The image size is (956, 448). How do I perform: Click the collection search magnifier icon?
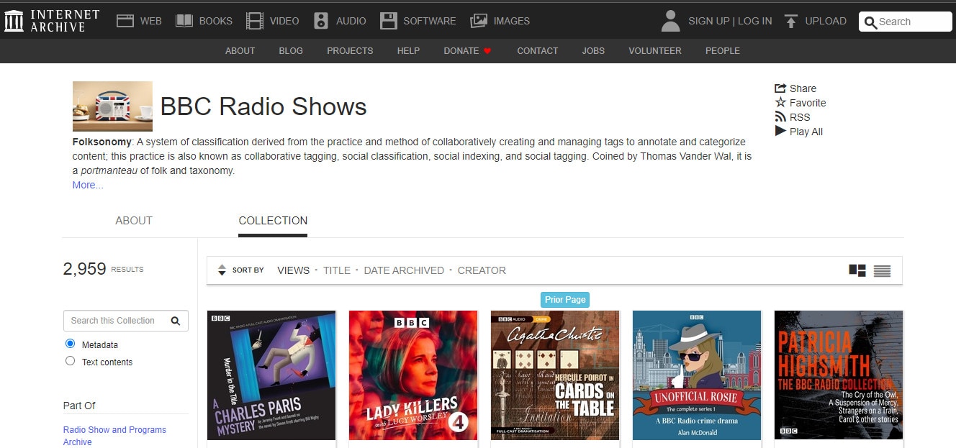pyautogui.click(x=176, y=321)
